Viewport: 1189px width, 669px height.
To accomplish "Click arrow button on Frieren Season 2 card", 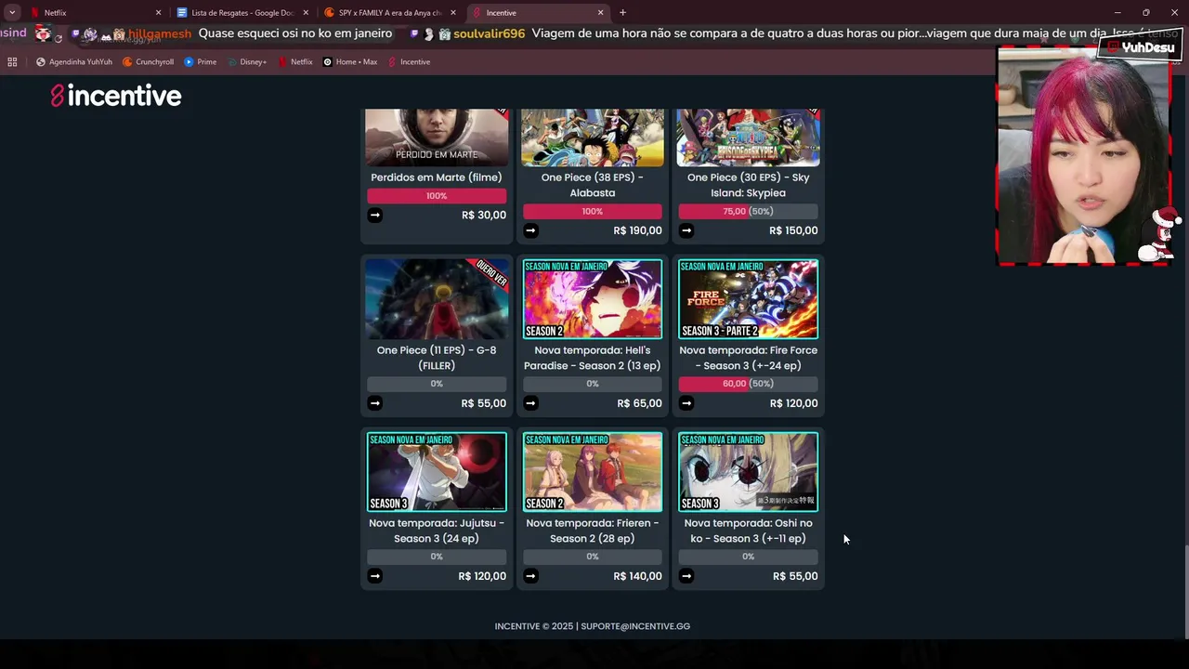I will click(x=530, y=576).
